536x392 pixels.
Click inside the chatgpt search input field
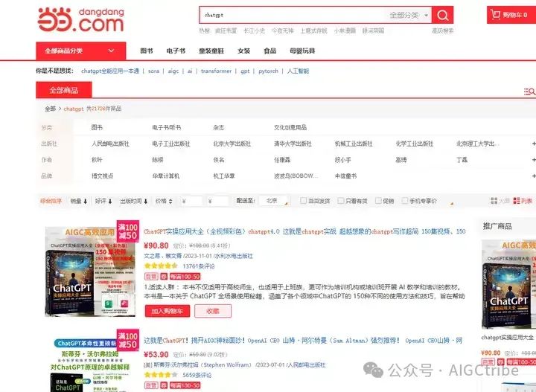(294, 15)
